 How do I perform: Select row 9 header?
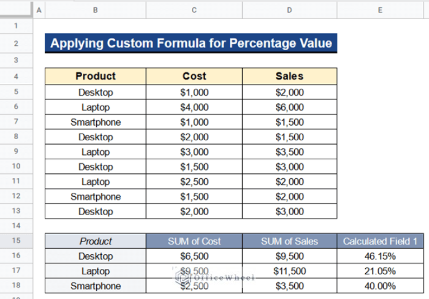[16, 151]
